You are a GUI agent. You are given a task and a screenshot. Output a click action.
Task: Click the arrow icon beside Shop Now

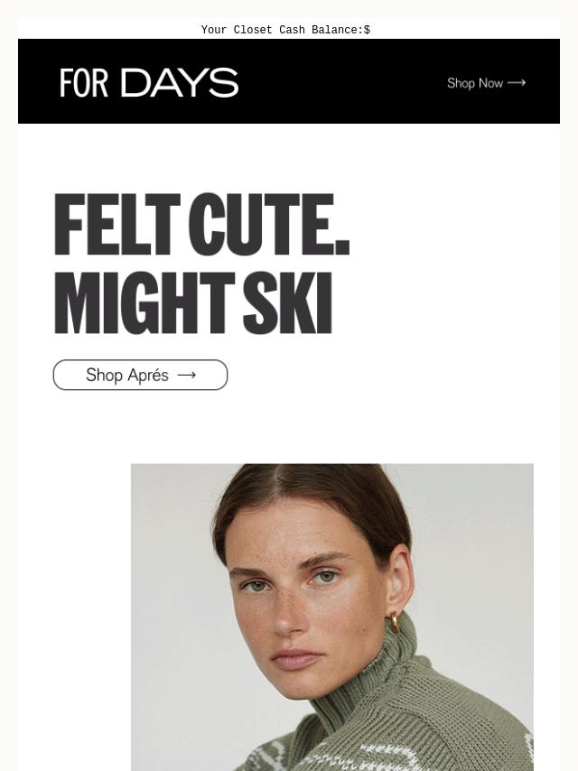tap(517, 83)
